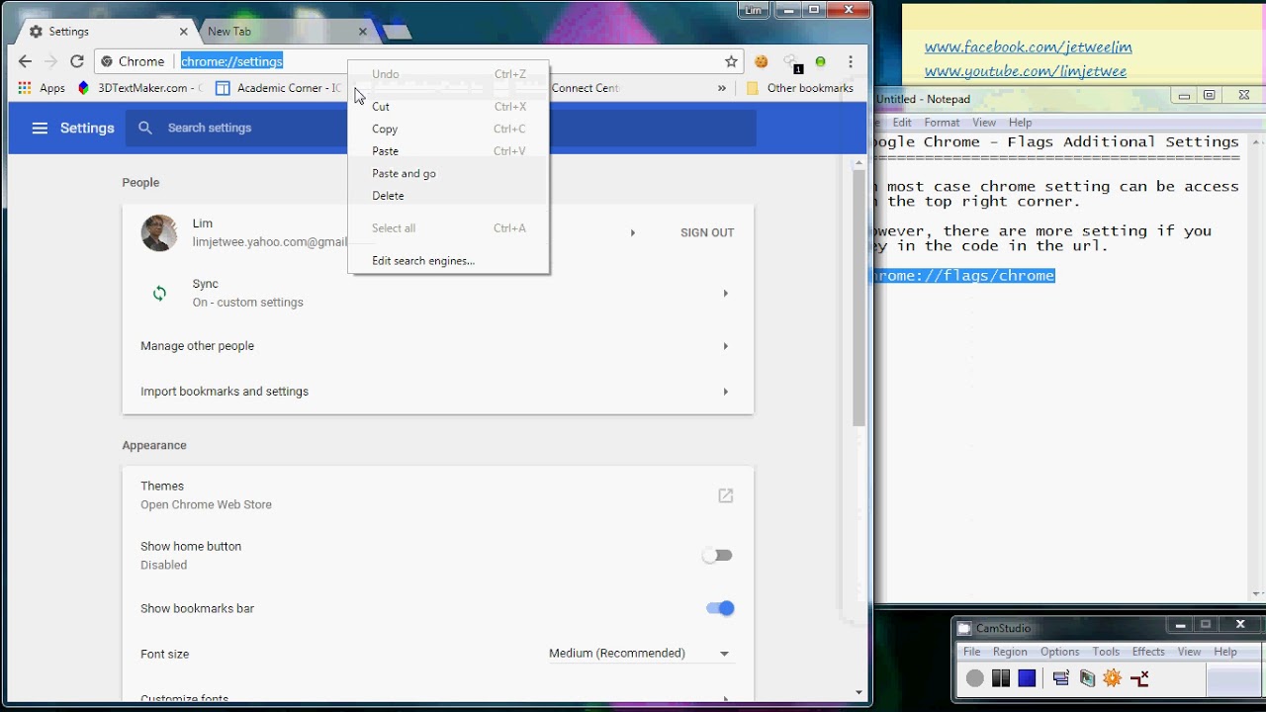This screenshot has width=1266, height=712.
Task: Open Manage other people
Action: click(438, 346)
